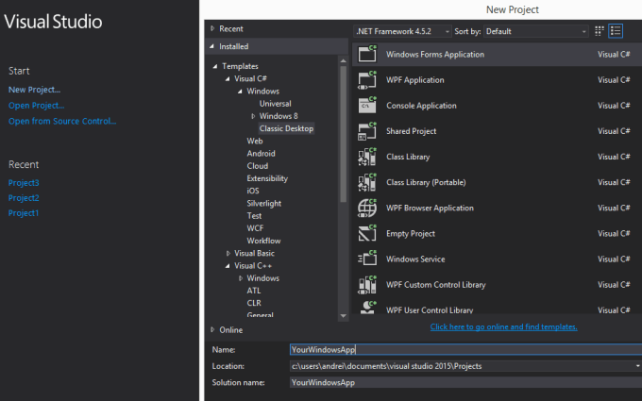Select ATL under Visual C++
This screenshot has width=642, height=401.
coord(253,291)
